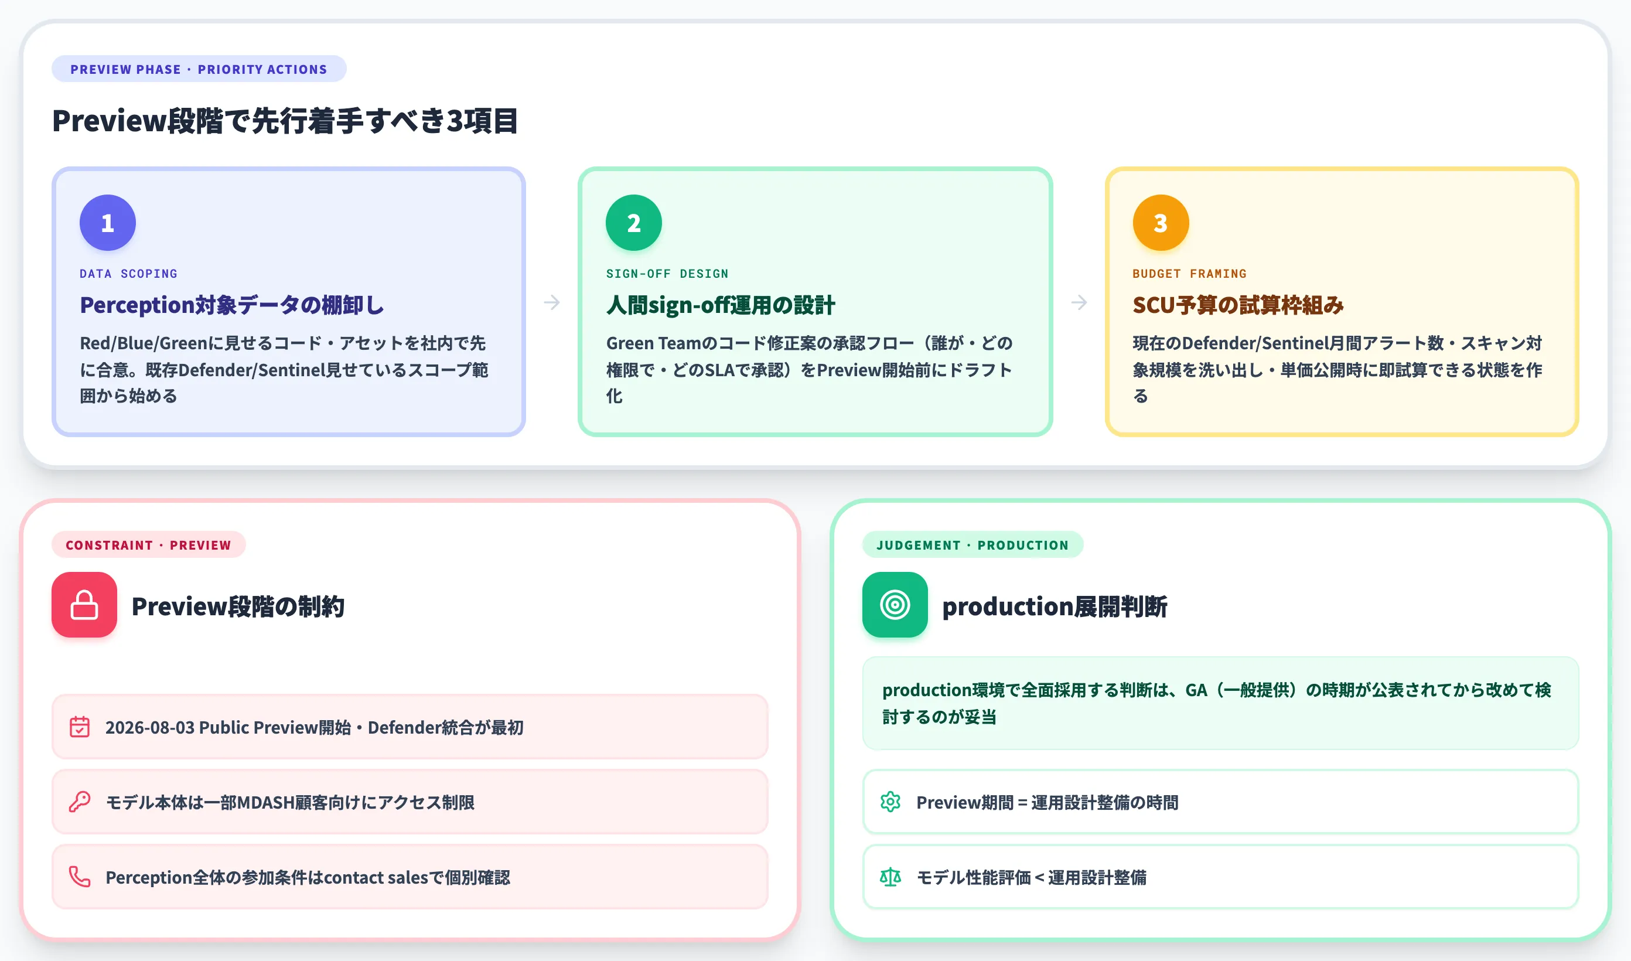This screenshot has width=1631, height=961.
Task: Select the row Preview期間＝運用設計整備の時間
Action: pos(1221,802)
